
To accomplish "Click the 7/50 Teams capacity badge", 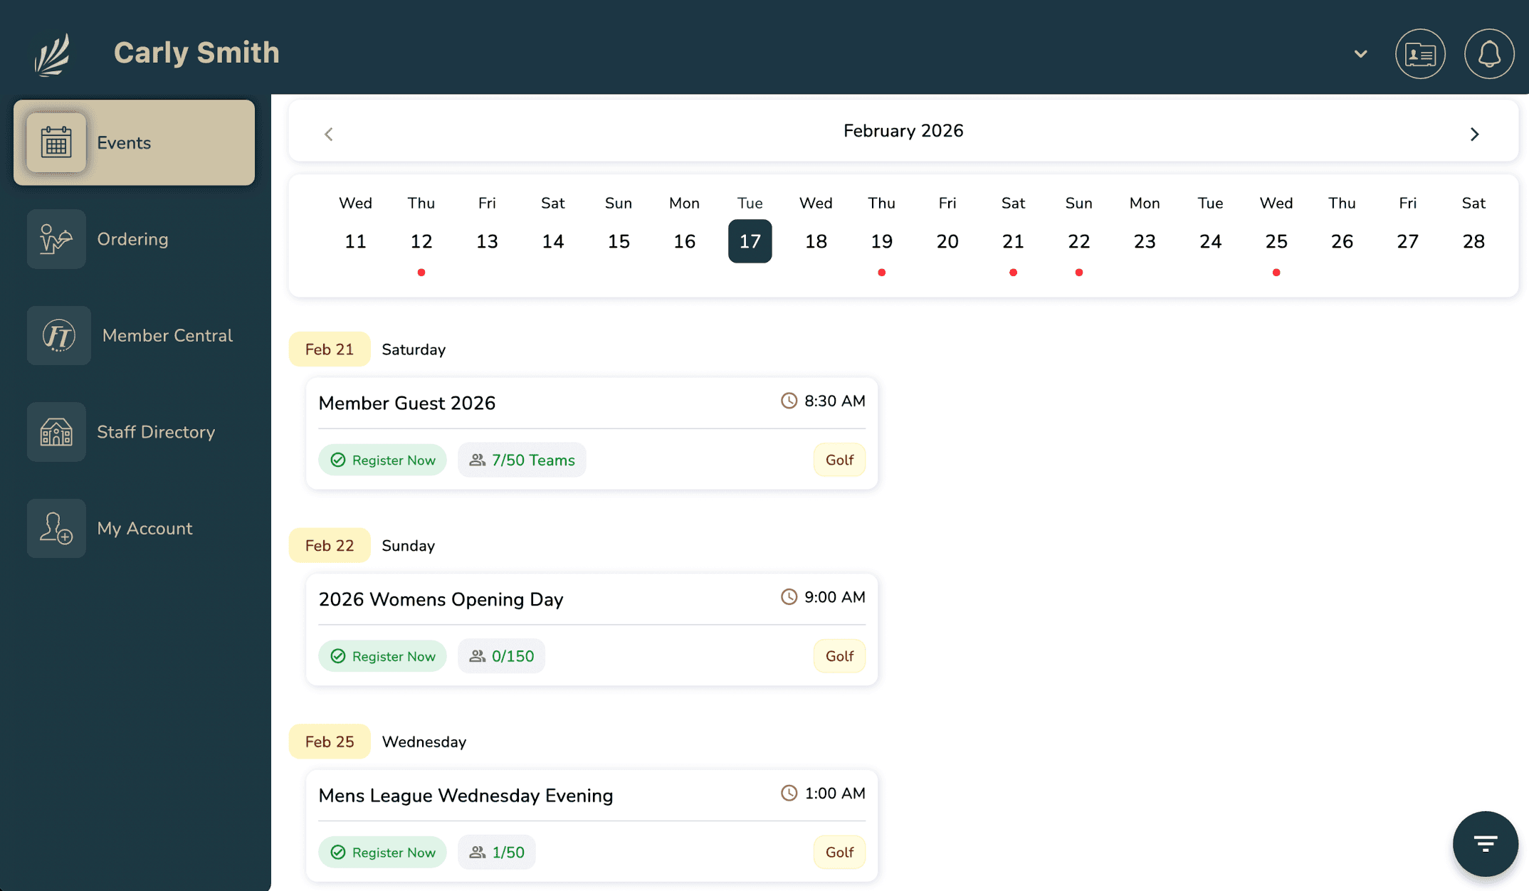I will pyautogui.click(x=522, y=460).
